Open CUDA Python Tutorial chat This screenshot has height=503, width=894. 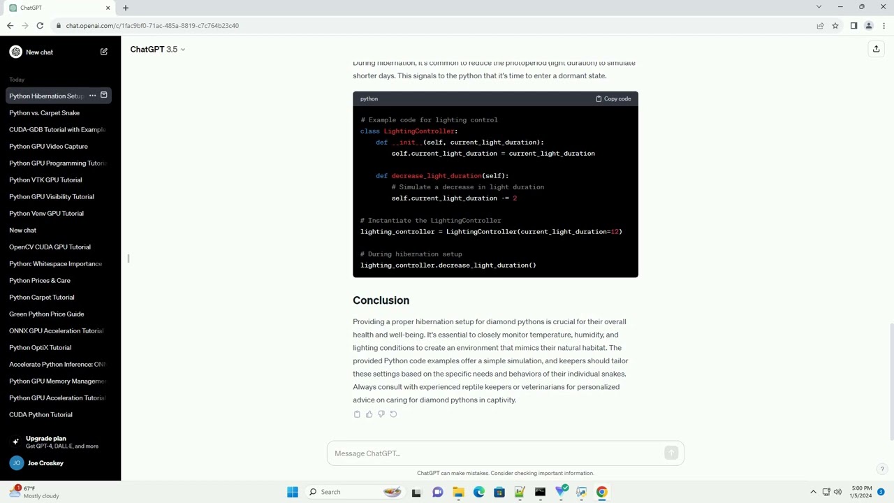59,414
